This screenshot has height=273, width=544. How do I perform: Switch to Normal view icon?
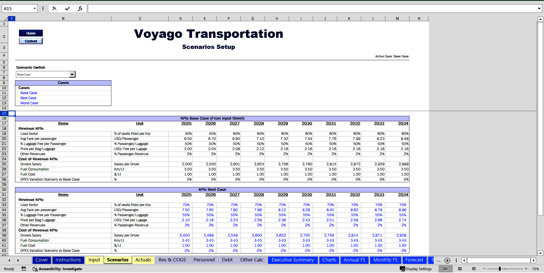click(446, 269)
